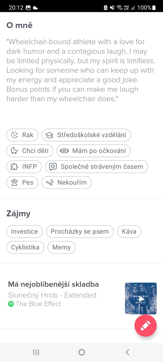Open the Cyklistika interest chip
163x362 pixels.
pos(25,247)
